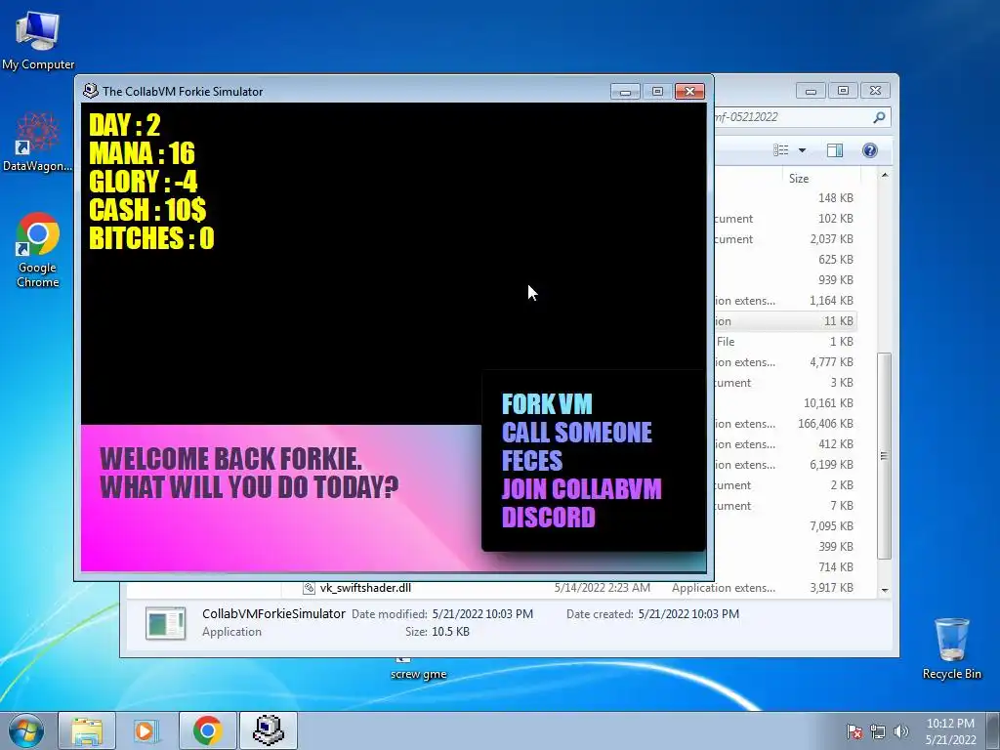This screenshot has height=750, width=1000.
Task: Select the 2,037 KB file row
Action: tap(785, 239)
